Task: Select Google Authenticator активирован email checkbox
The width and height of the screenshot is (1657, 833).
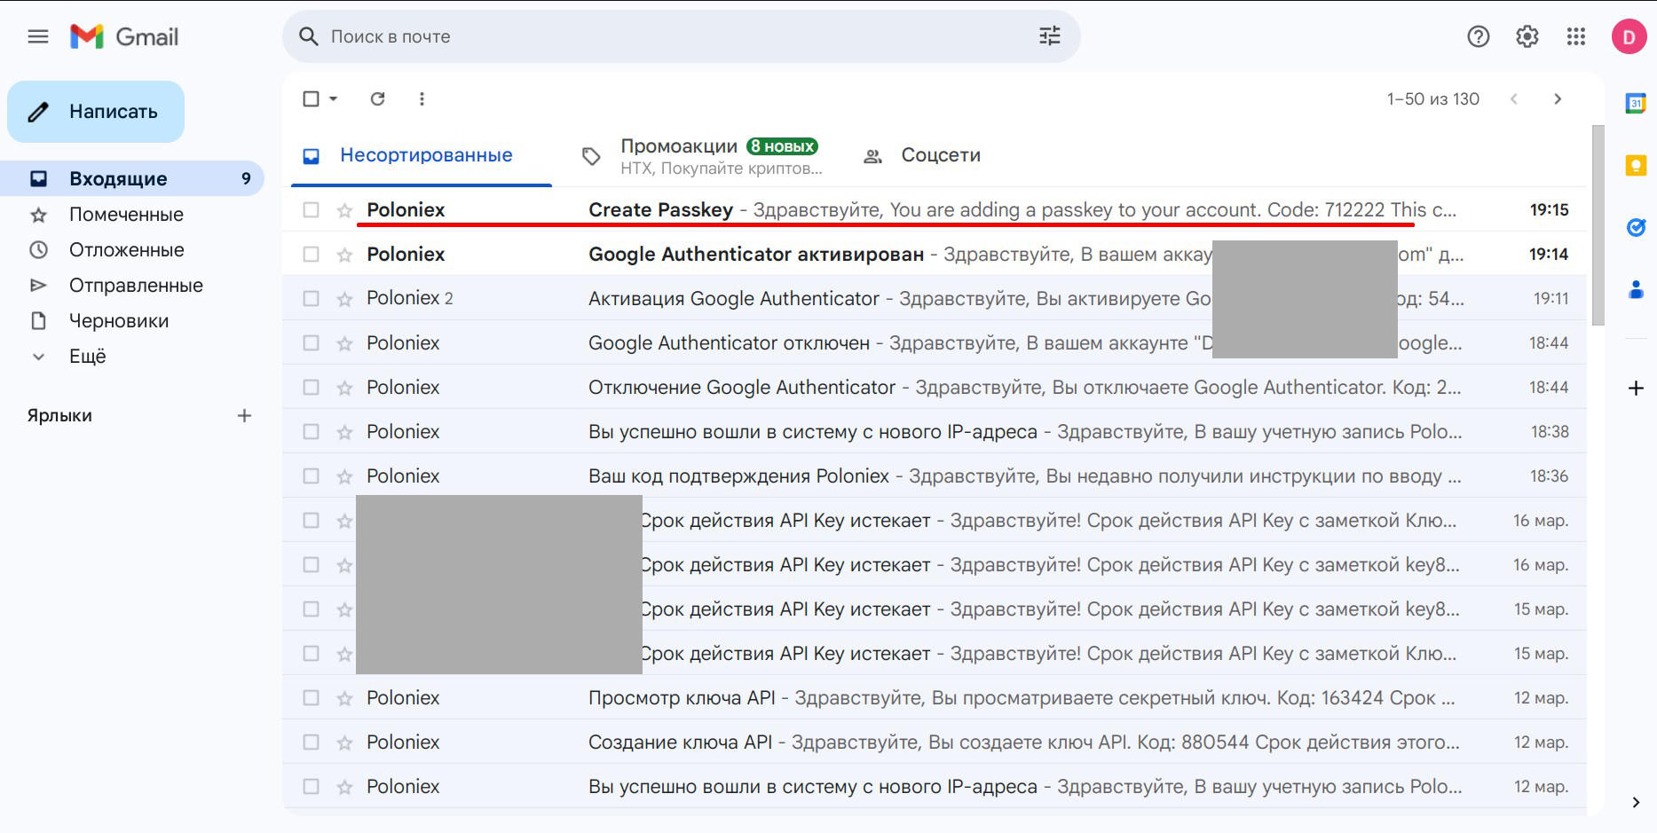Action: pos(311,255)
